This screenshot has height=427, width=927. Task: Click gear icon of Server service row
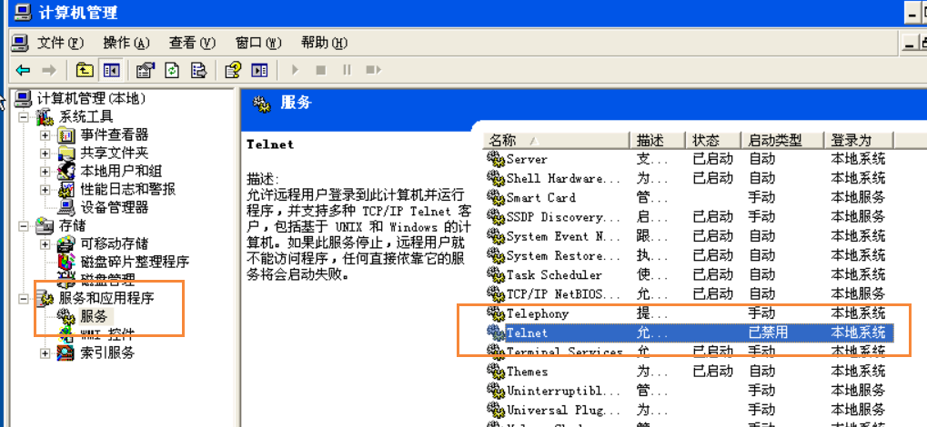click(495, 158)
